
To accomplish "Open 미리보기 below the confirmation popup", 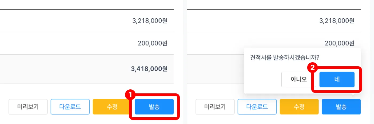I will tap(215, 107).
